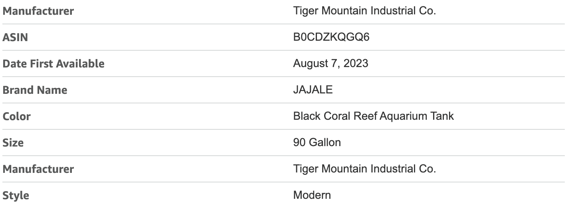
Task: Click the Style label
Action: coord(16,196)
